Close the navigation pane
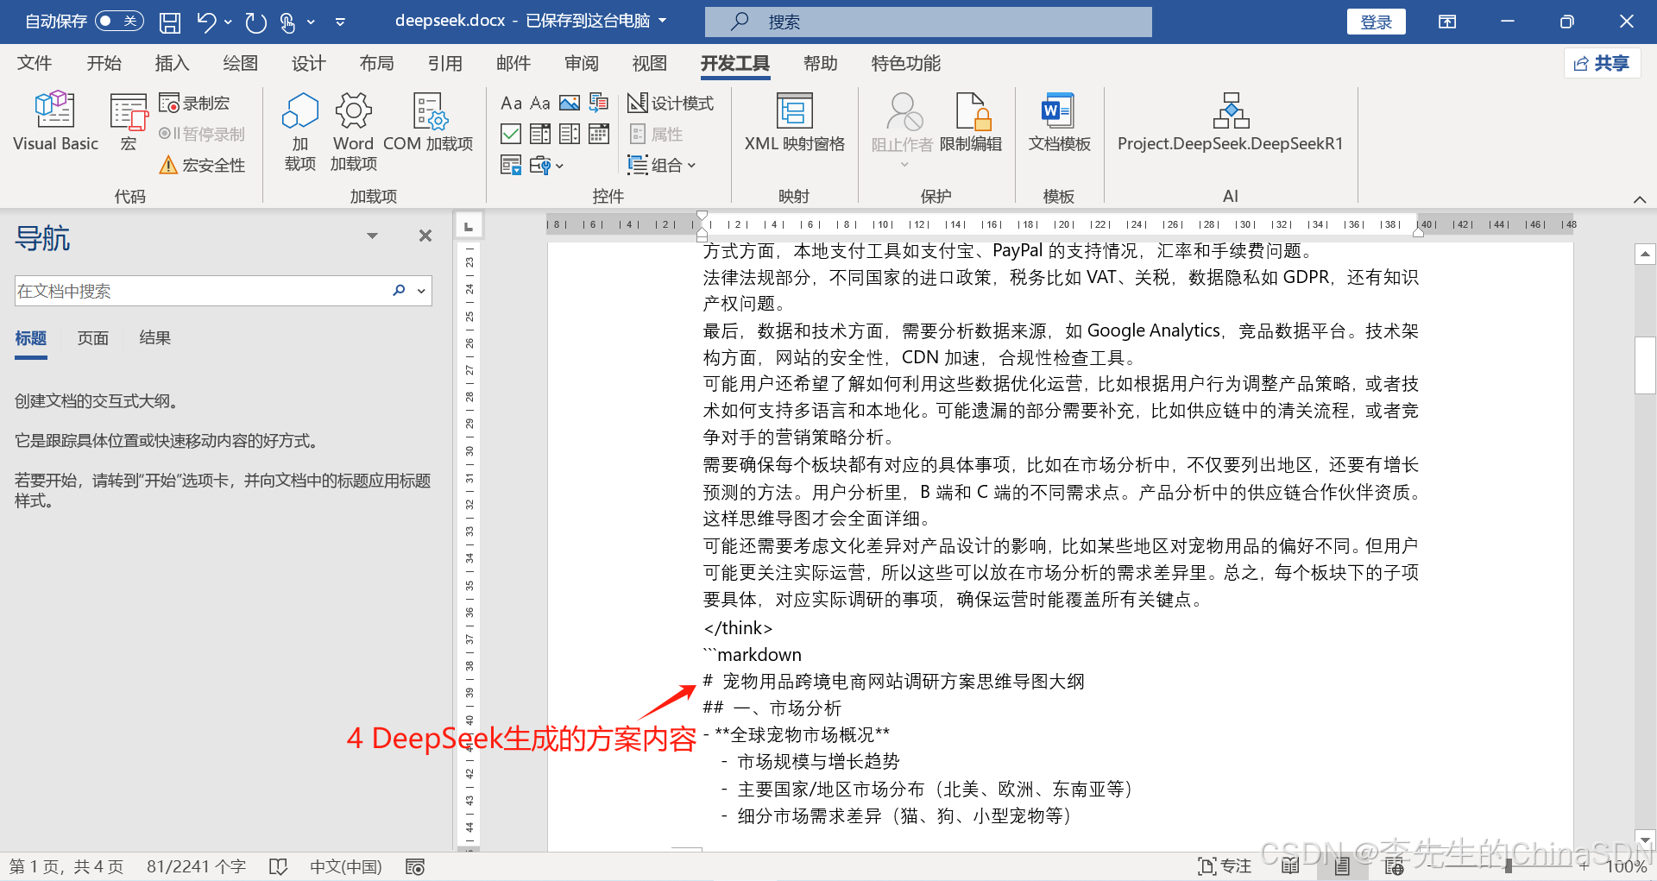The width and height of the screenshot is (1657, 881). click(425, 236)
